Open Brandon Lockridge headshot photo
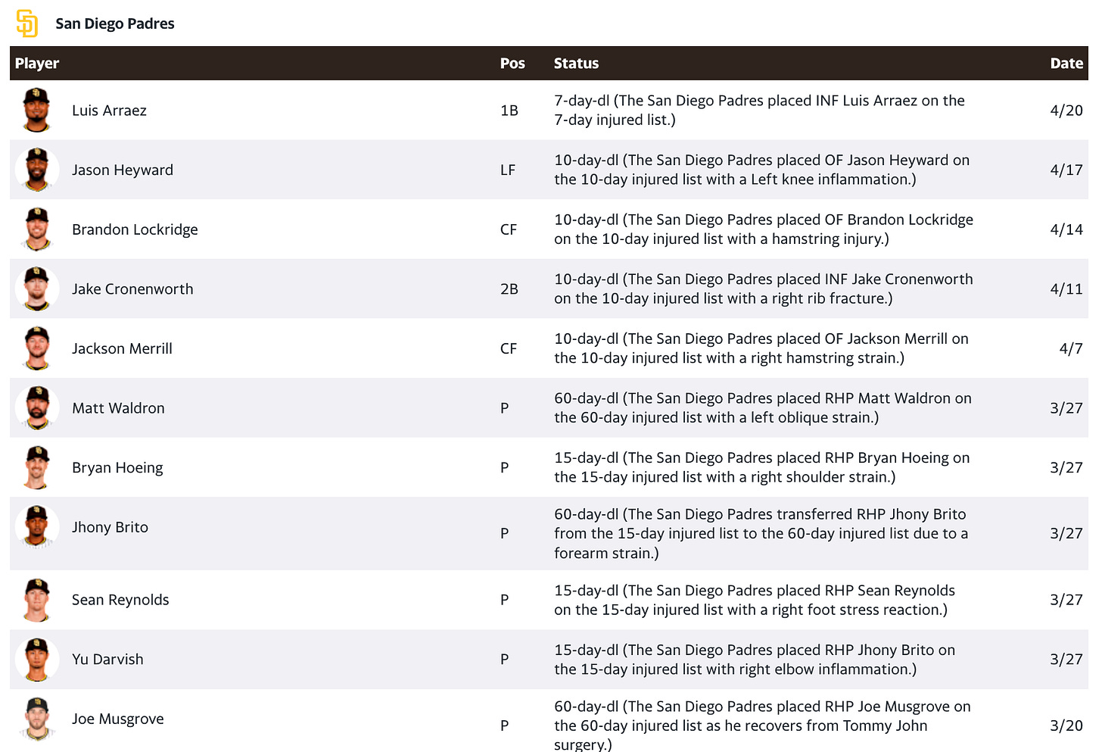1102x752 pixels. point(37,229)
